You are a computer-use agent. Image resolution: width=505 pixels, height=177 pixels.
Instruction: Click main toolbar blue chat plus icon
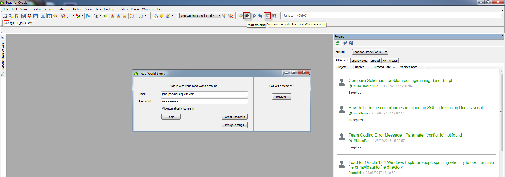tap(260, 16)
